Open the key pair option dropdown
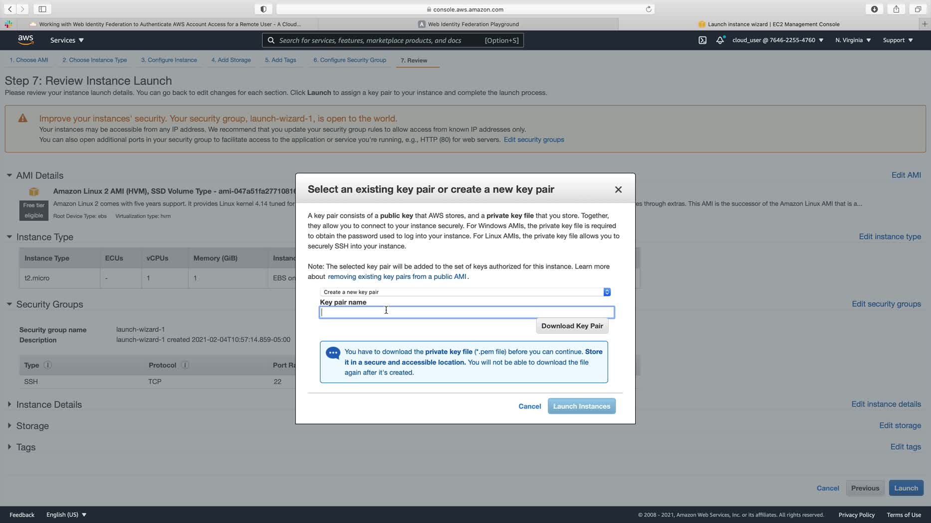 [465, 292]
